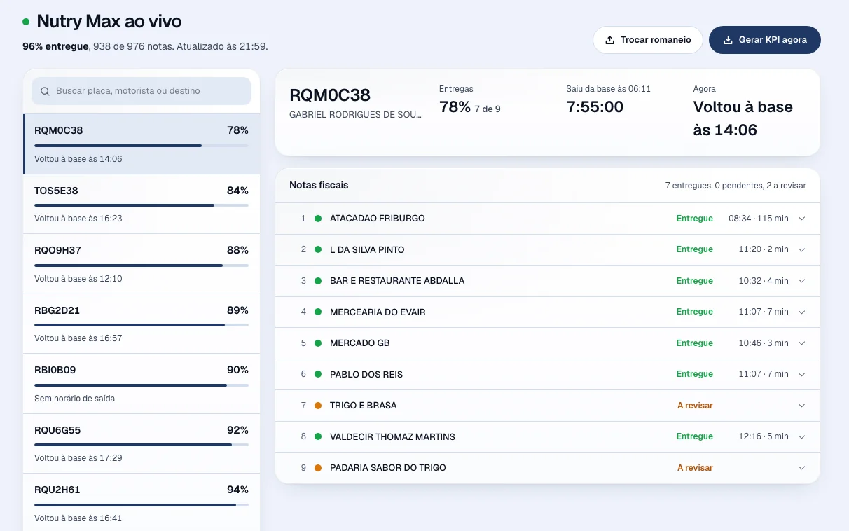
Task: Select vehicle RQM0C38 in the list
Action: tap(141, 144)
